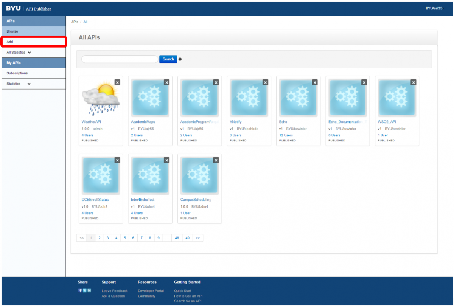454x307 pixels.
Task: Open the YNotify name link
Action: (235, 122)
